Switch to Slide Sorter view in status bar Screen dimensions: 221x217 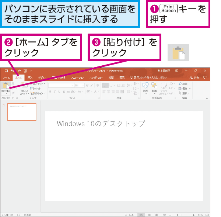pyautogui.click(x=149, y=215)
